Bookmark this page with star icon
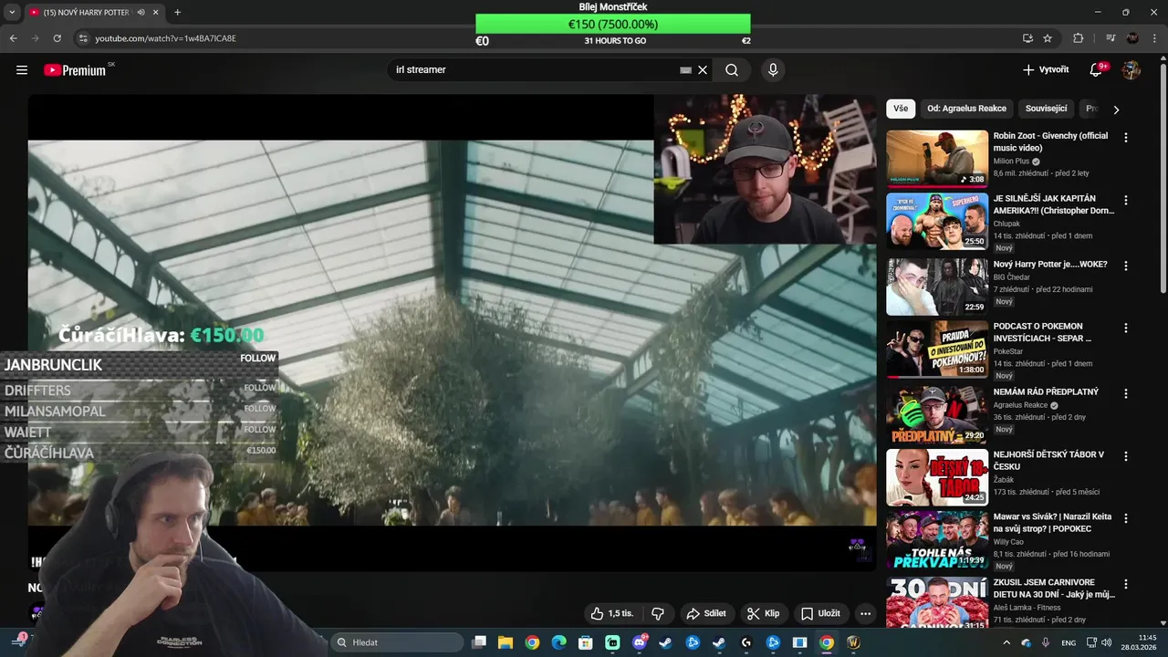 coord(1048,38)
